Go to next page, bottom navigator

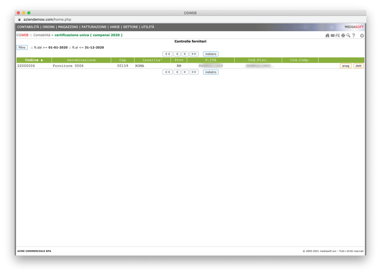[185, 72]
